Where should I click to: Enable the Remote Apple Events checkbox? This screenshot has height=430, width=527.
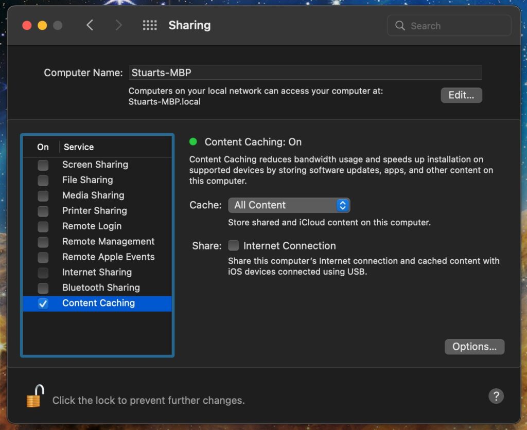click(x=43, y=257)
